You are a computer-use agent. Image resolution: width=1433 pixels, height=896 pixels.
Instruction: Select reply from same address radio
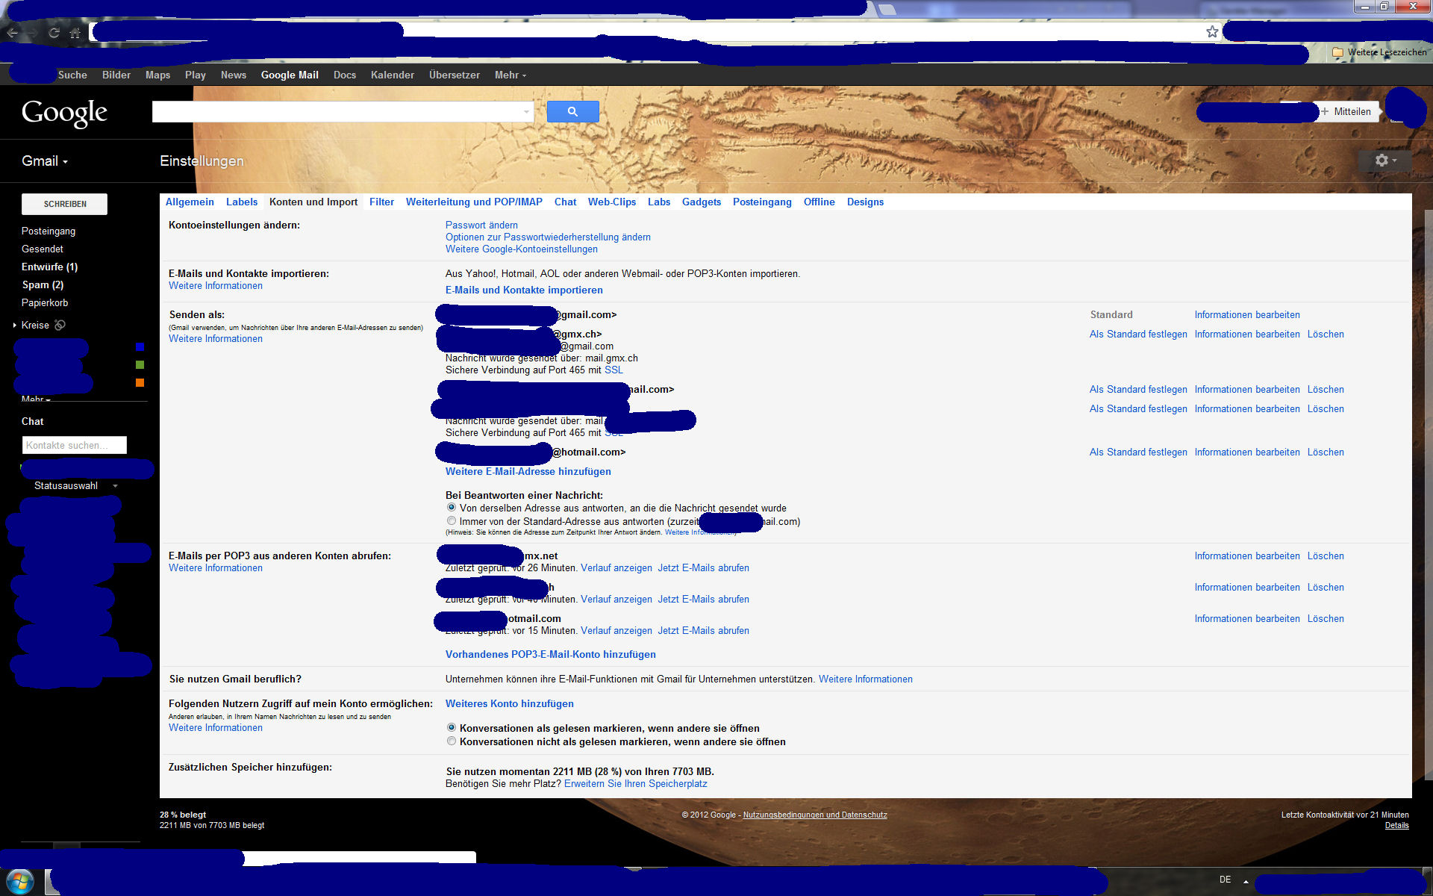[x=452, y=508]
